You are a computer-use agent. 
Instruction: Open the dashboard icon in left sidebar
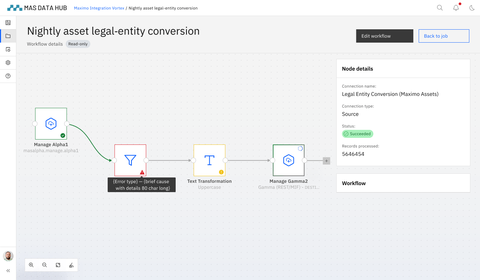coord(8,23)
